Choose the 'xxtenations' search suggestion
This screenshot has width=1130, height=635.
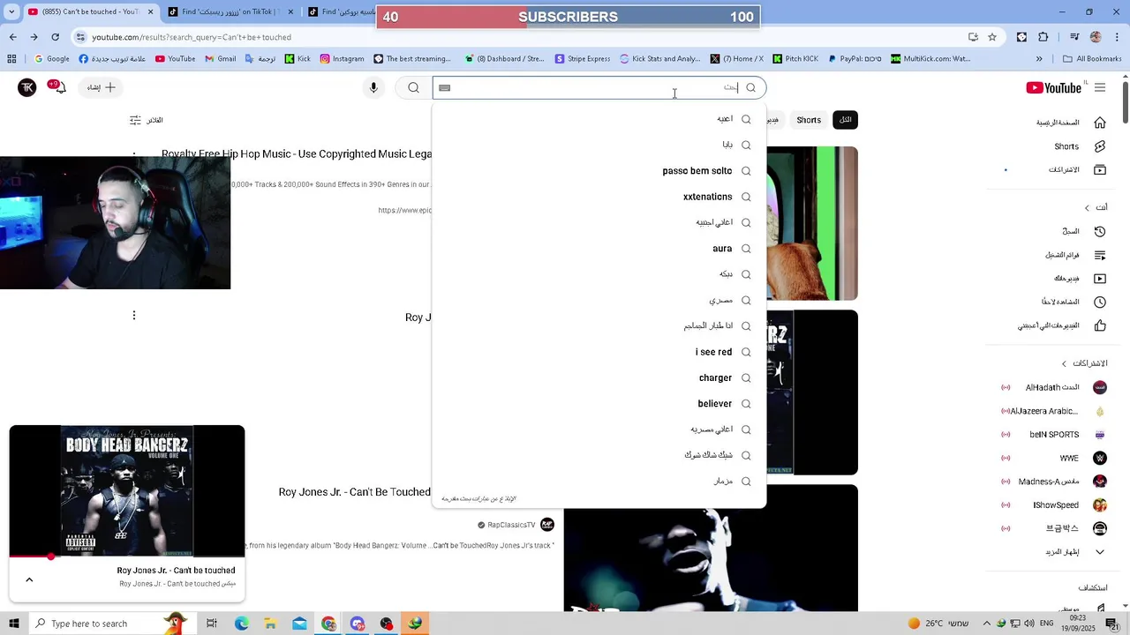click(599, 197)
